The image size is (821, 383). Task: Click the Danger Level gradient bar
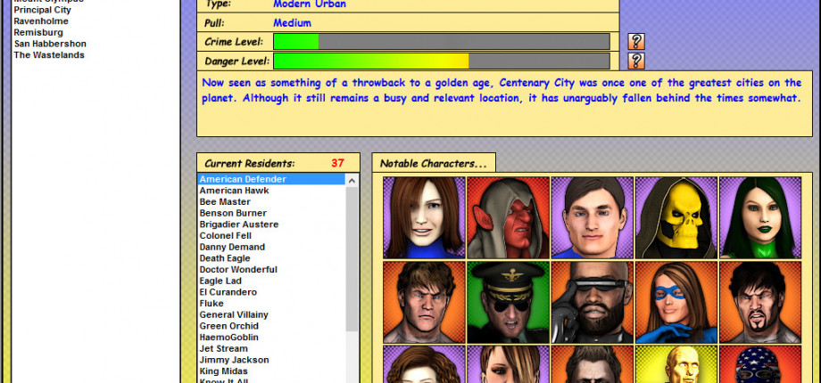[x=441, y=61]
